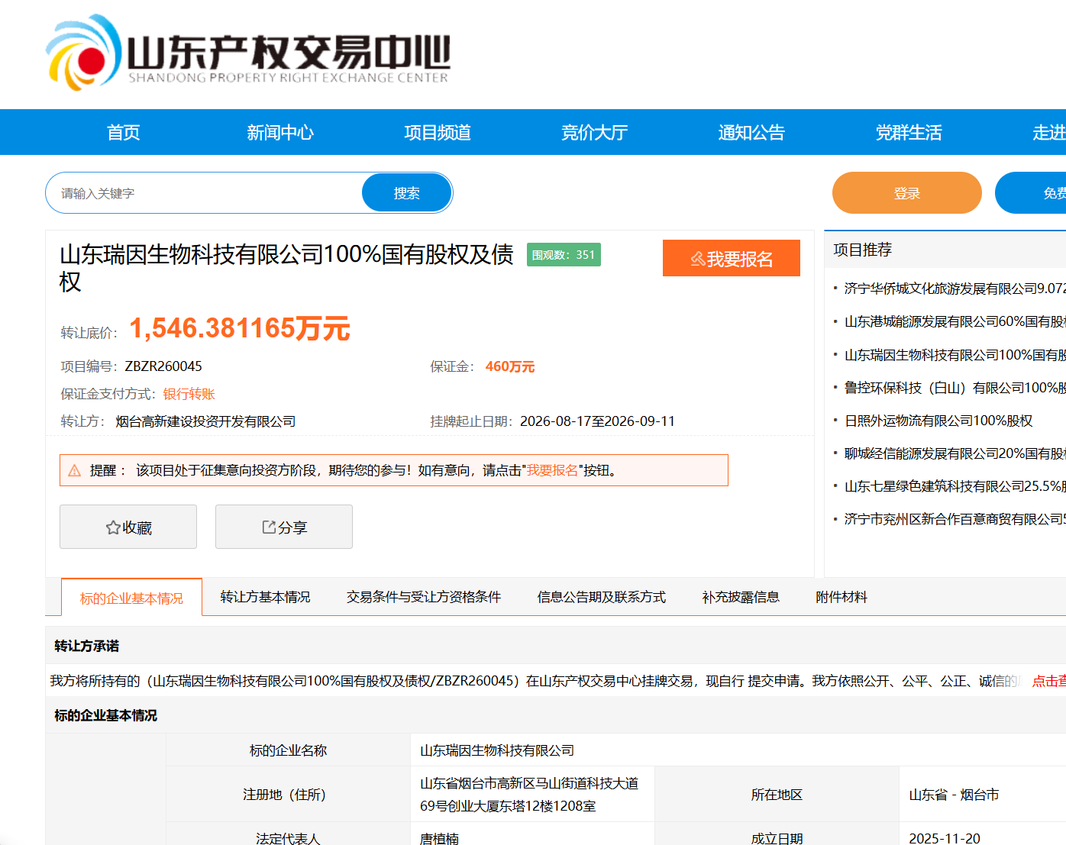Open recommended project 日照外运物流有限公司100%股权
Viewport: 1066px width, 845px height.
(x=938, y=421)
